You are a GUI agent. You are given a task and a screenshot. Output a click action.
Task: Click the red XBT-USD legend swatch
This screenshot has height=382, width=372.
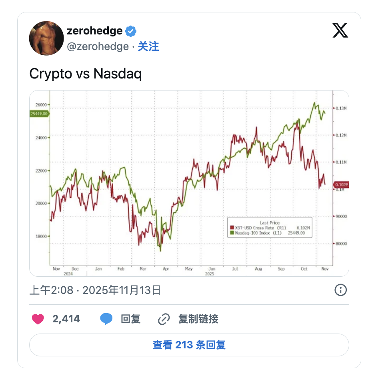pos(231,228)
